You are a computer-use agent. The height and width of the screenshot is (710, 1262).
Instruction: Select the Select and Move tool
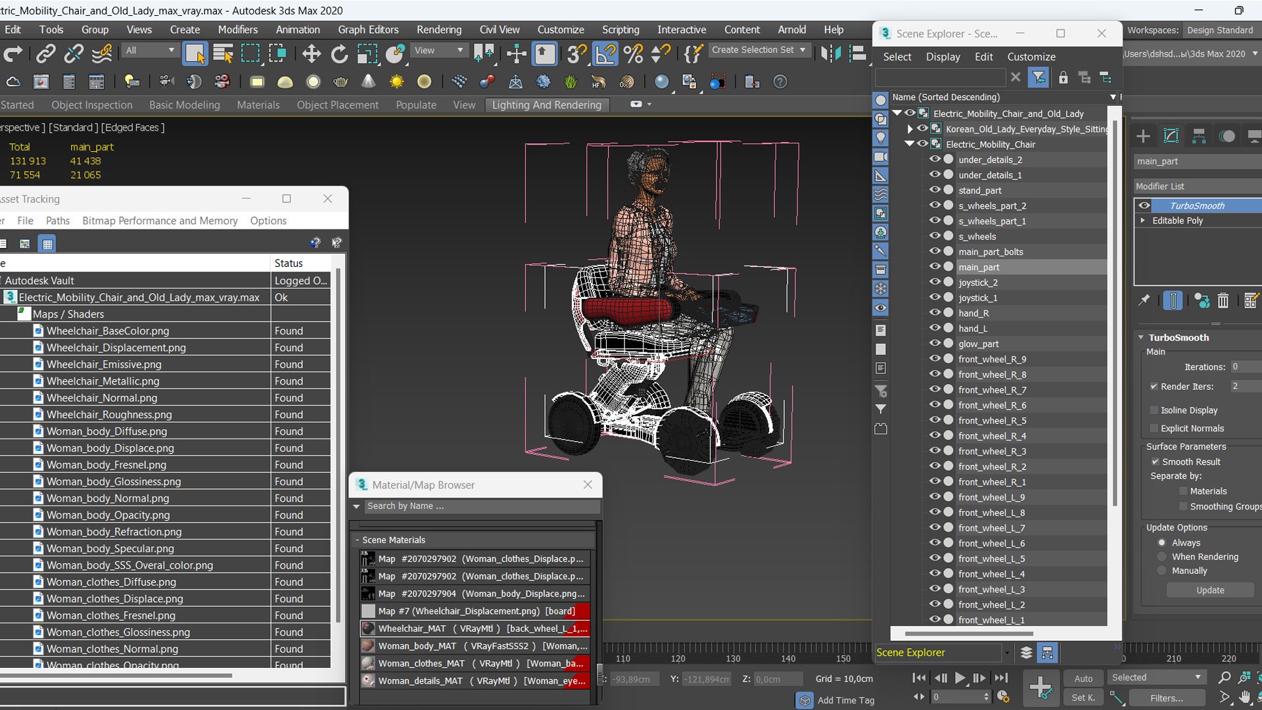(312, 53)
